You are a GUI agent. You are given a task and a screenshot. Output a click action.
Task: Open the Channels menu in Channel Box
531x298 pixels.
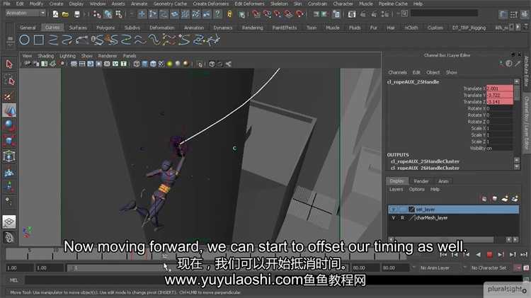397,72
